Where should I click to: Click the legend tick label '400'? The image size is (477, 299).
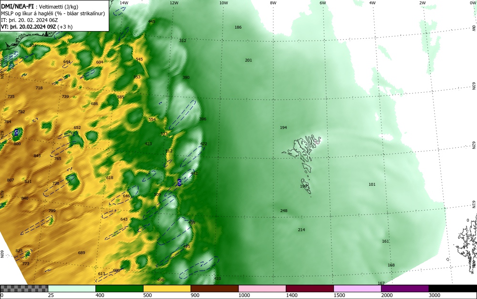coord(100,295)
